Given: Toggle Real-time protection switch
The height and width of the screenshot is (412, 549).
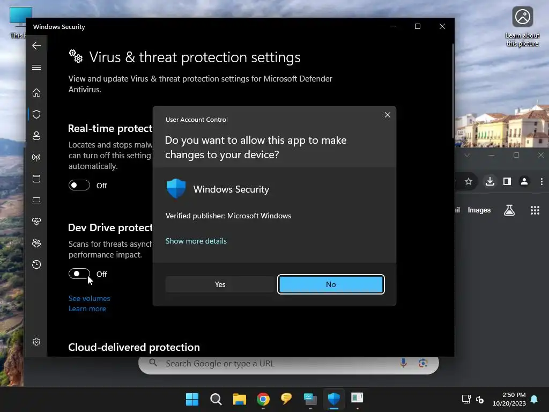Looking at the screenshot, I should pos(79,185).
